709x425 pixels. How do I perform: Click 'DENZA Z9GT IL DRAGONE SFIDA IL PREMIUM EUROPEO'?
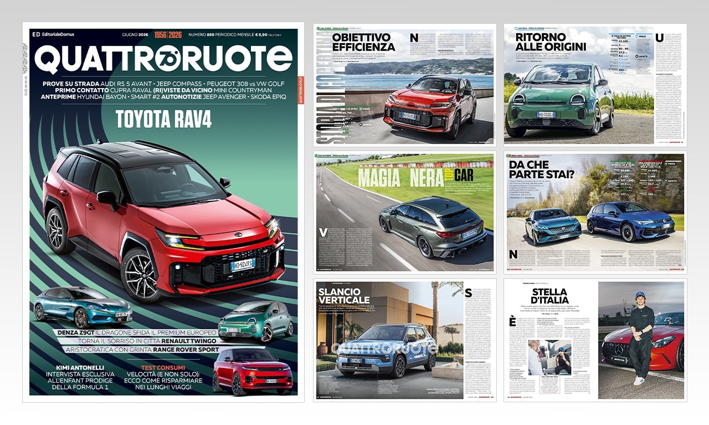136,333
